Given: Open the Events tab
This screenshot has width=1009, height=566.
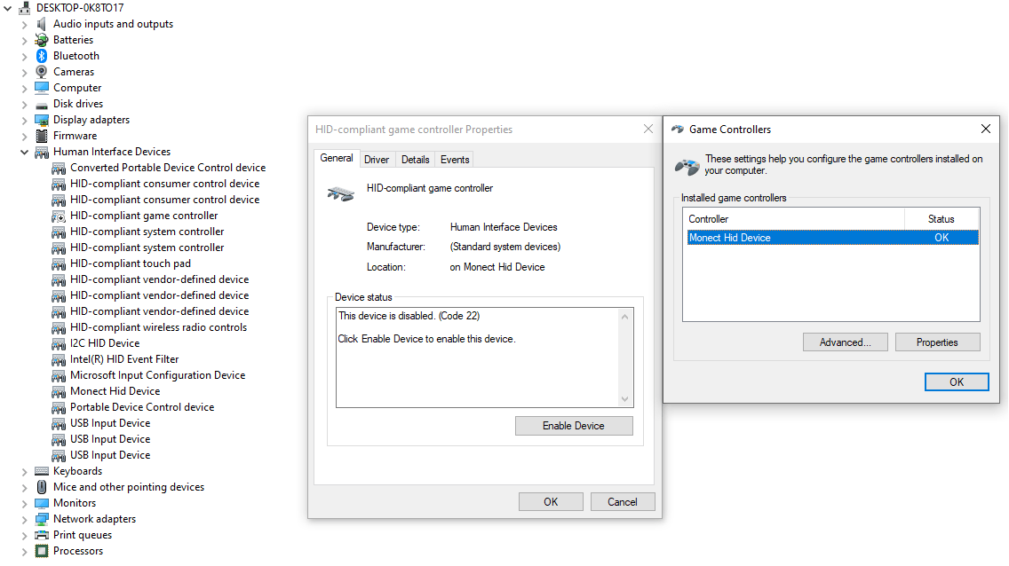Looking at the screenshot, I should click(455, 160).
